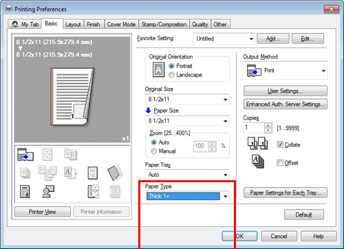
Task: Open User Settings...
Action: click(286, 91)
